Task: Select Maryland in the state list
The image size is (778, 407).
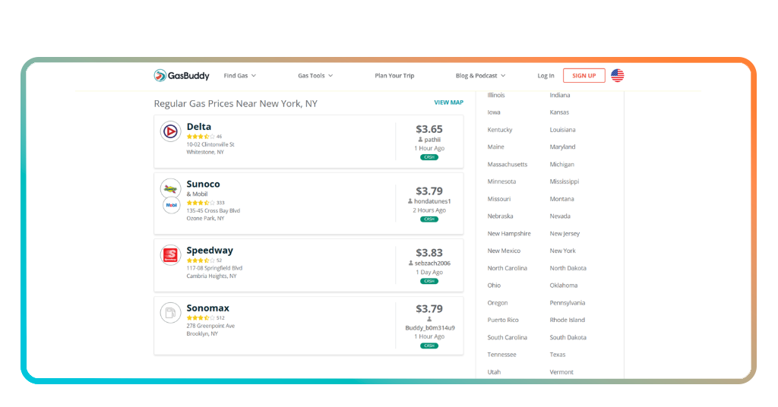Action: 563,147
